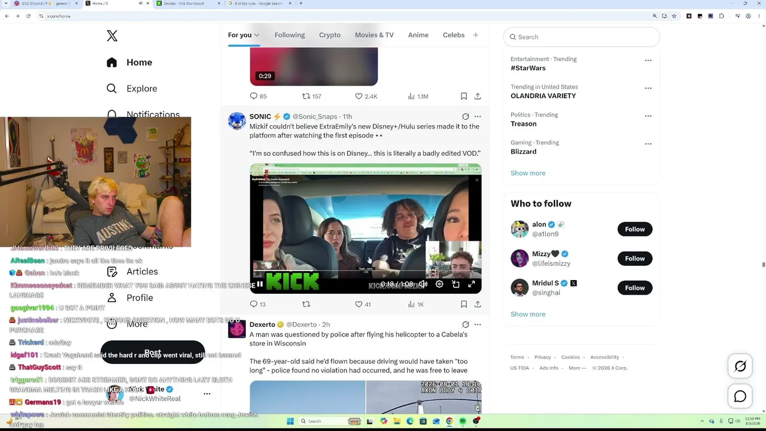The height and width of the screenshot is (431, 766).
Task: Switch to the Movies & TV tab
Action: tap(374, 35)
